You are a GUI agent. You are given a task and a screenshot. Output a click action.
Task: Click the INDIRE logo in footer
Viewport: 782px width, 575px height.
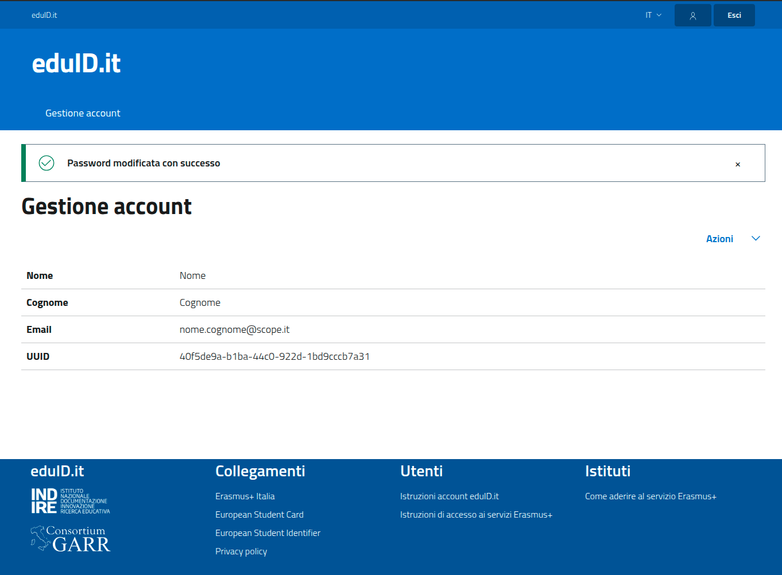tap(70, 501)
